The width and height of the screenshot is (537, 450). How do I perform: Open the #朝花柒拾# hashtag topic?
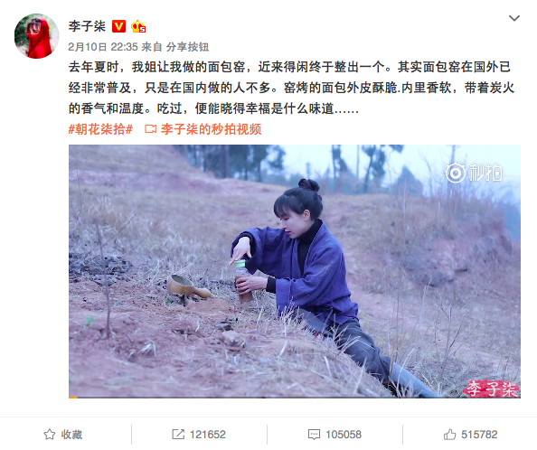100,129
